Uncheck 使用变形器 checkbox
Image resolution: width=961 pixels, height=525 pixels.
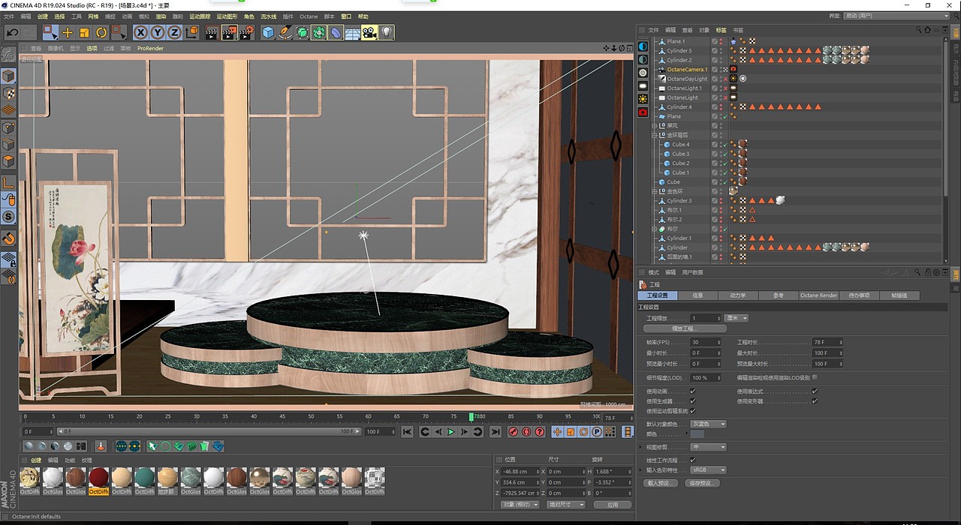point(815,401)
